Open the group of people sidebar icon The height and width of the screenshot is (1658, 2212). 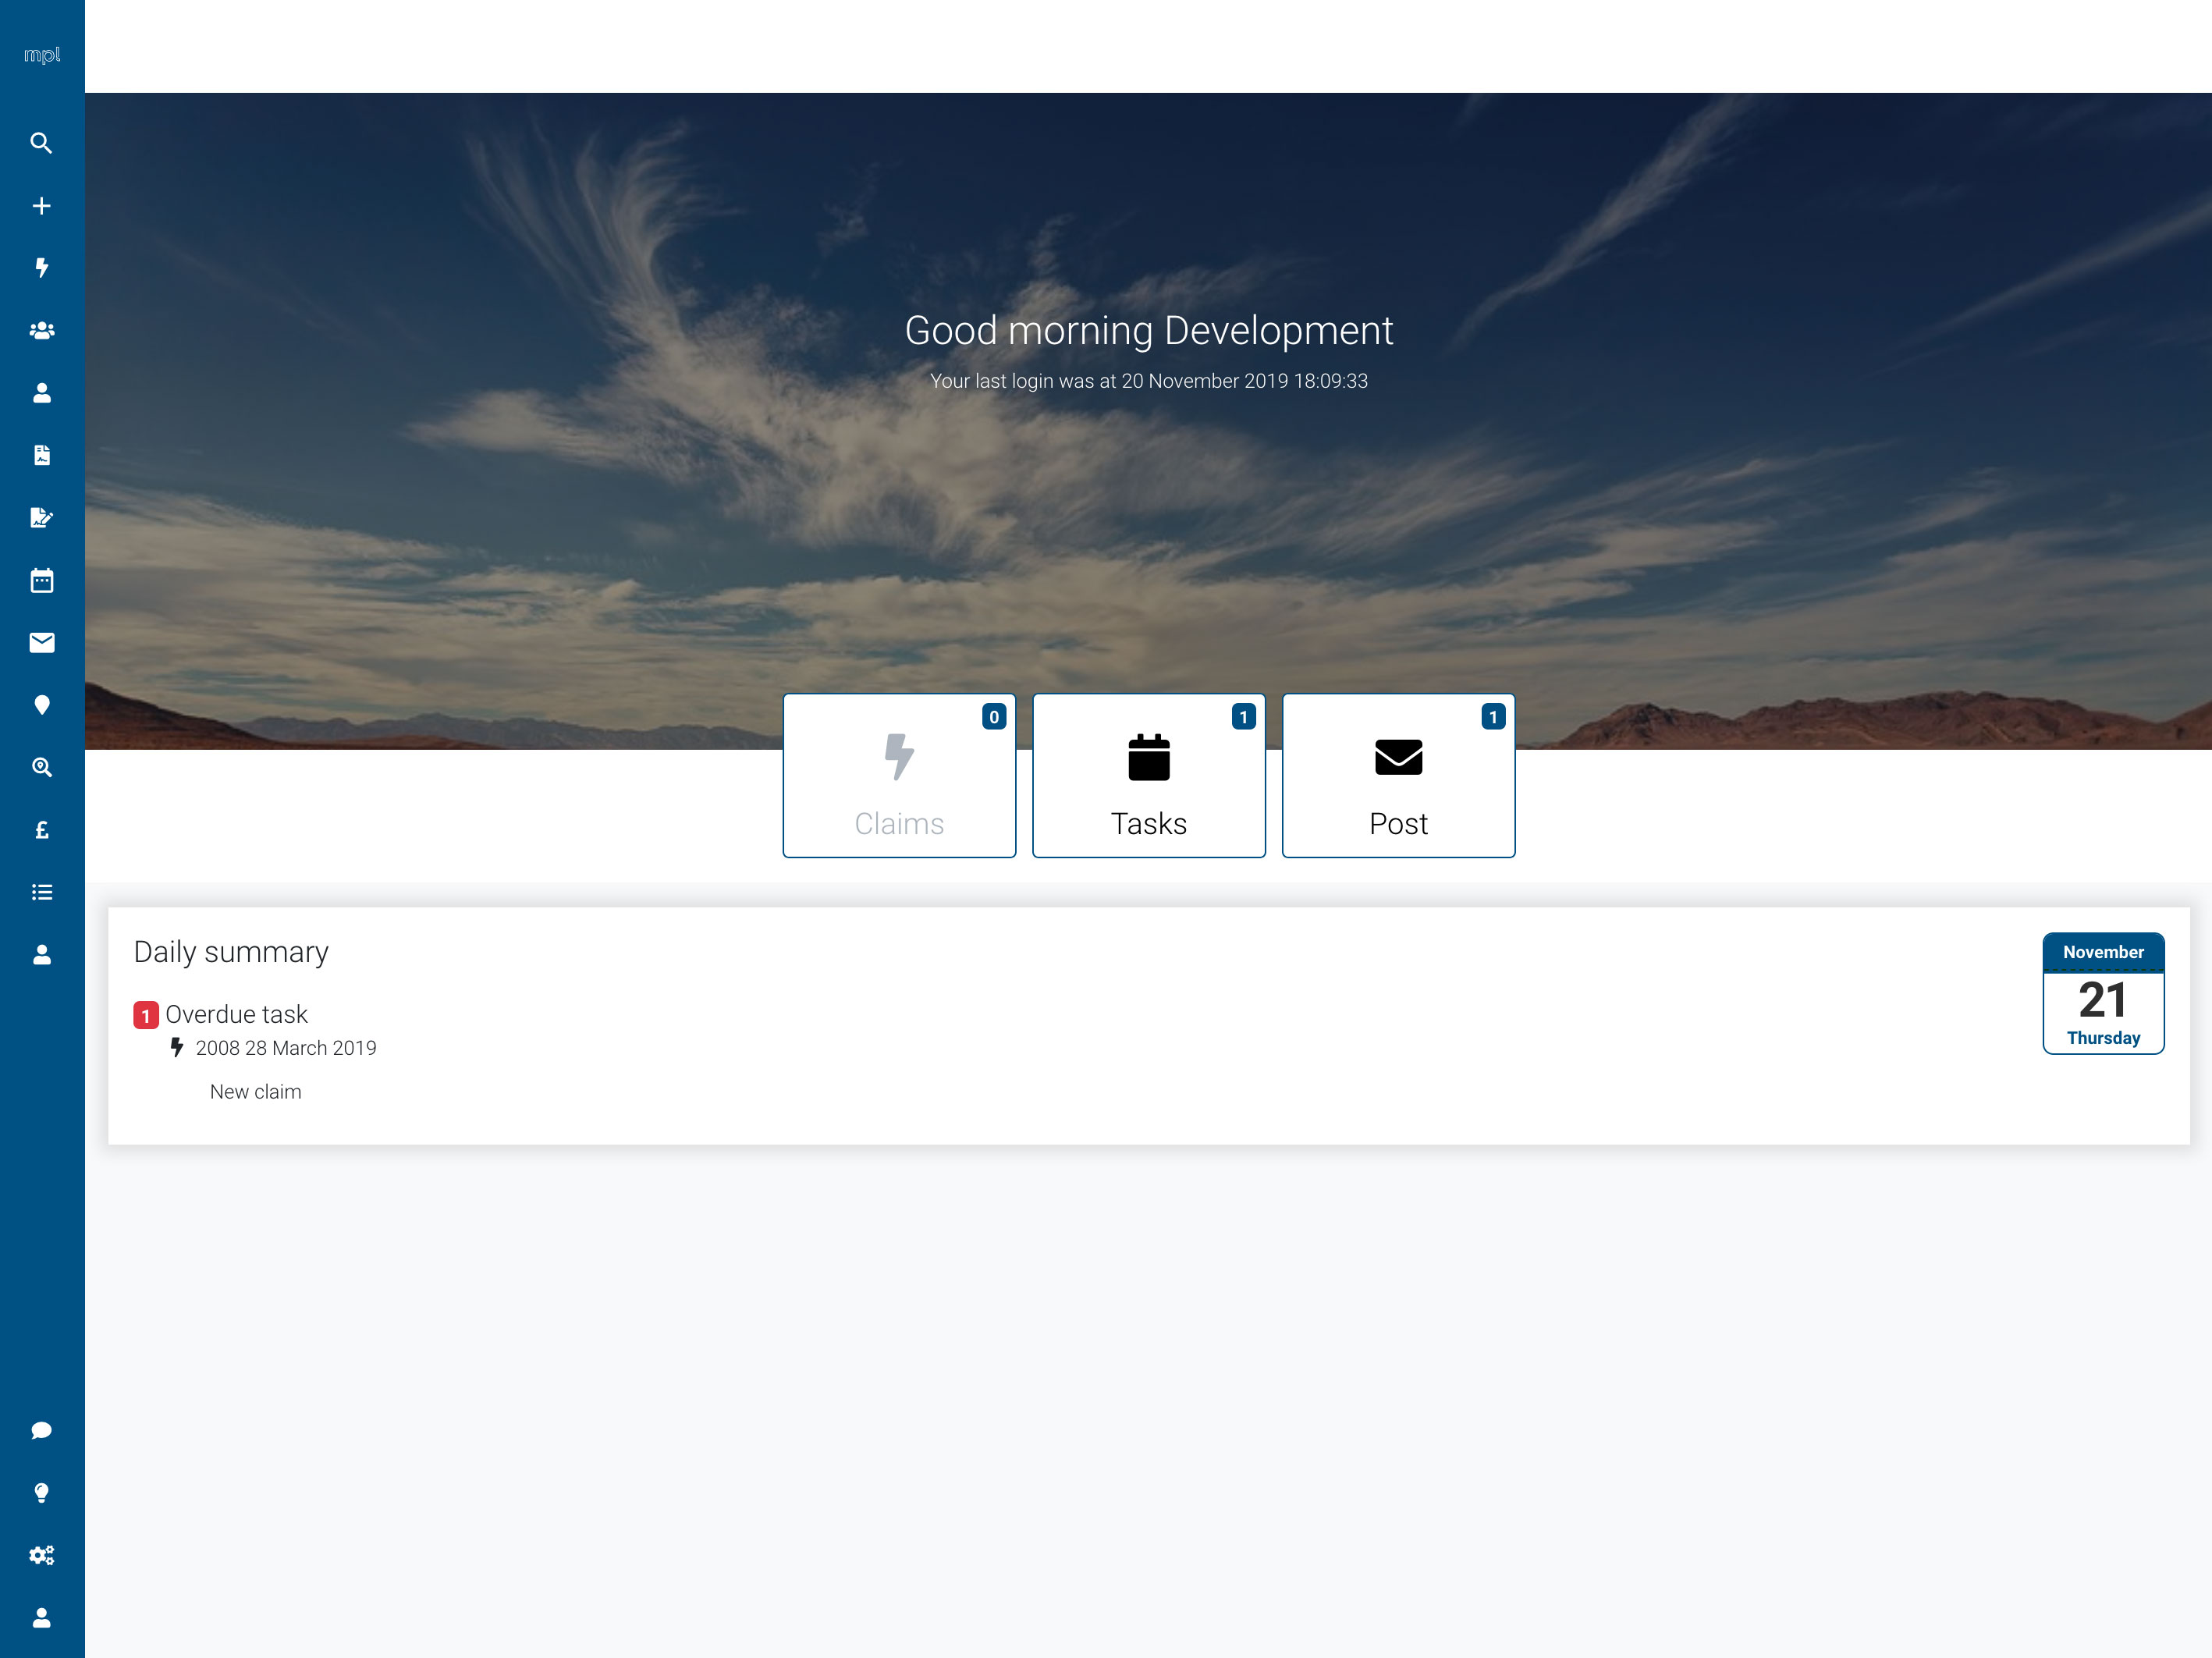pyautogui.click(x=41, y=331)
